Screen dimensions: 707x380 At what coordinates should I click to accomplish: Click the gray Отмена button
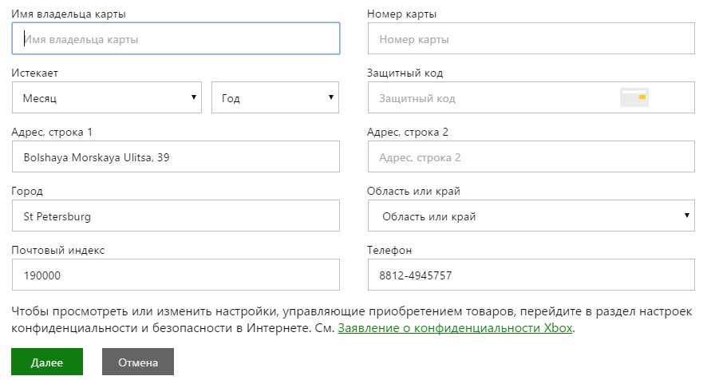coord(138,362)
